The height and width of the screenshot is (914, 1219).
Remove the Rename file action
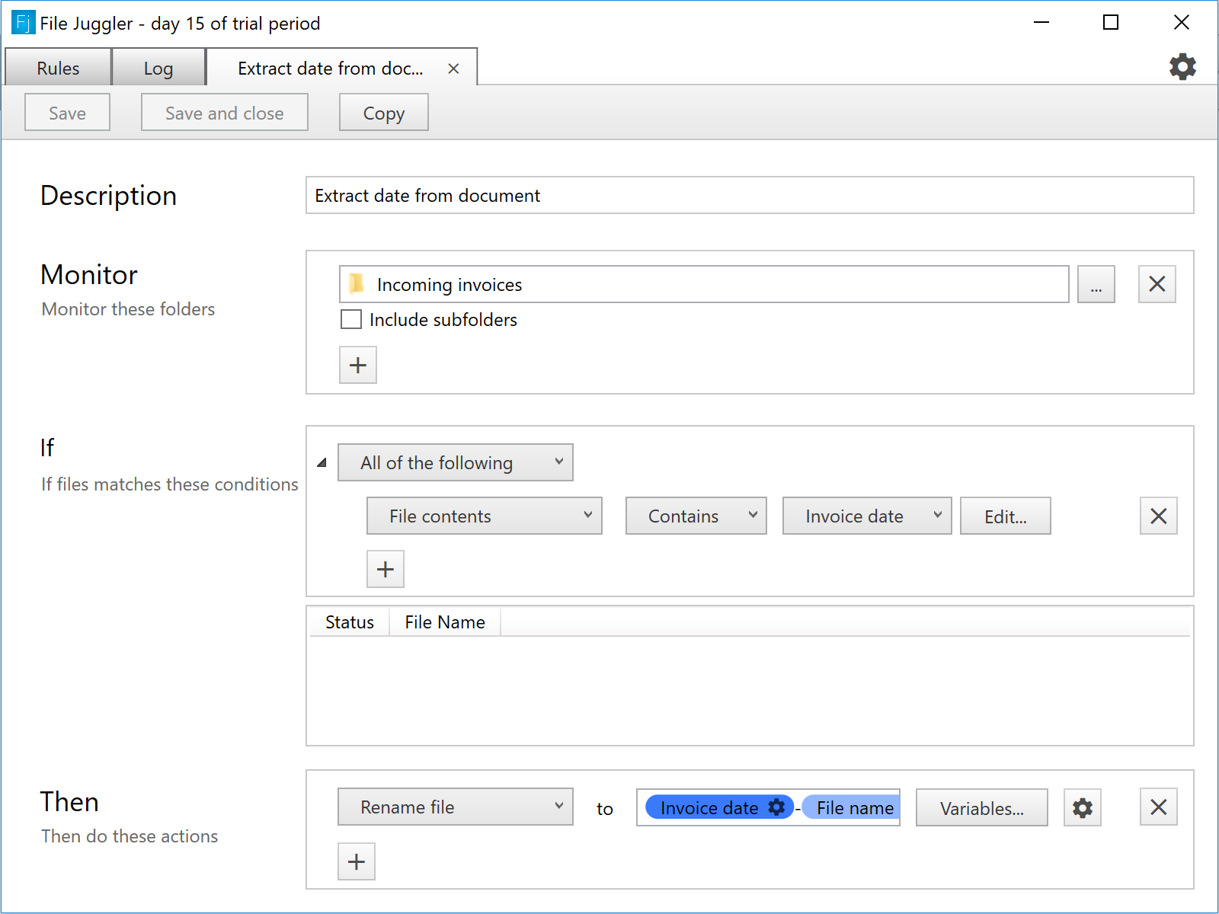[1158, 807]
